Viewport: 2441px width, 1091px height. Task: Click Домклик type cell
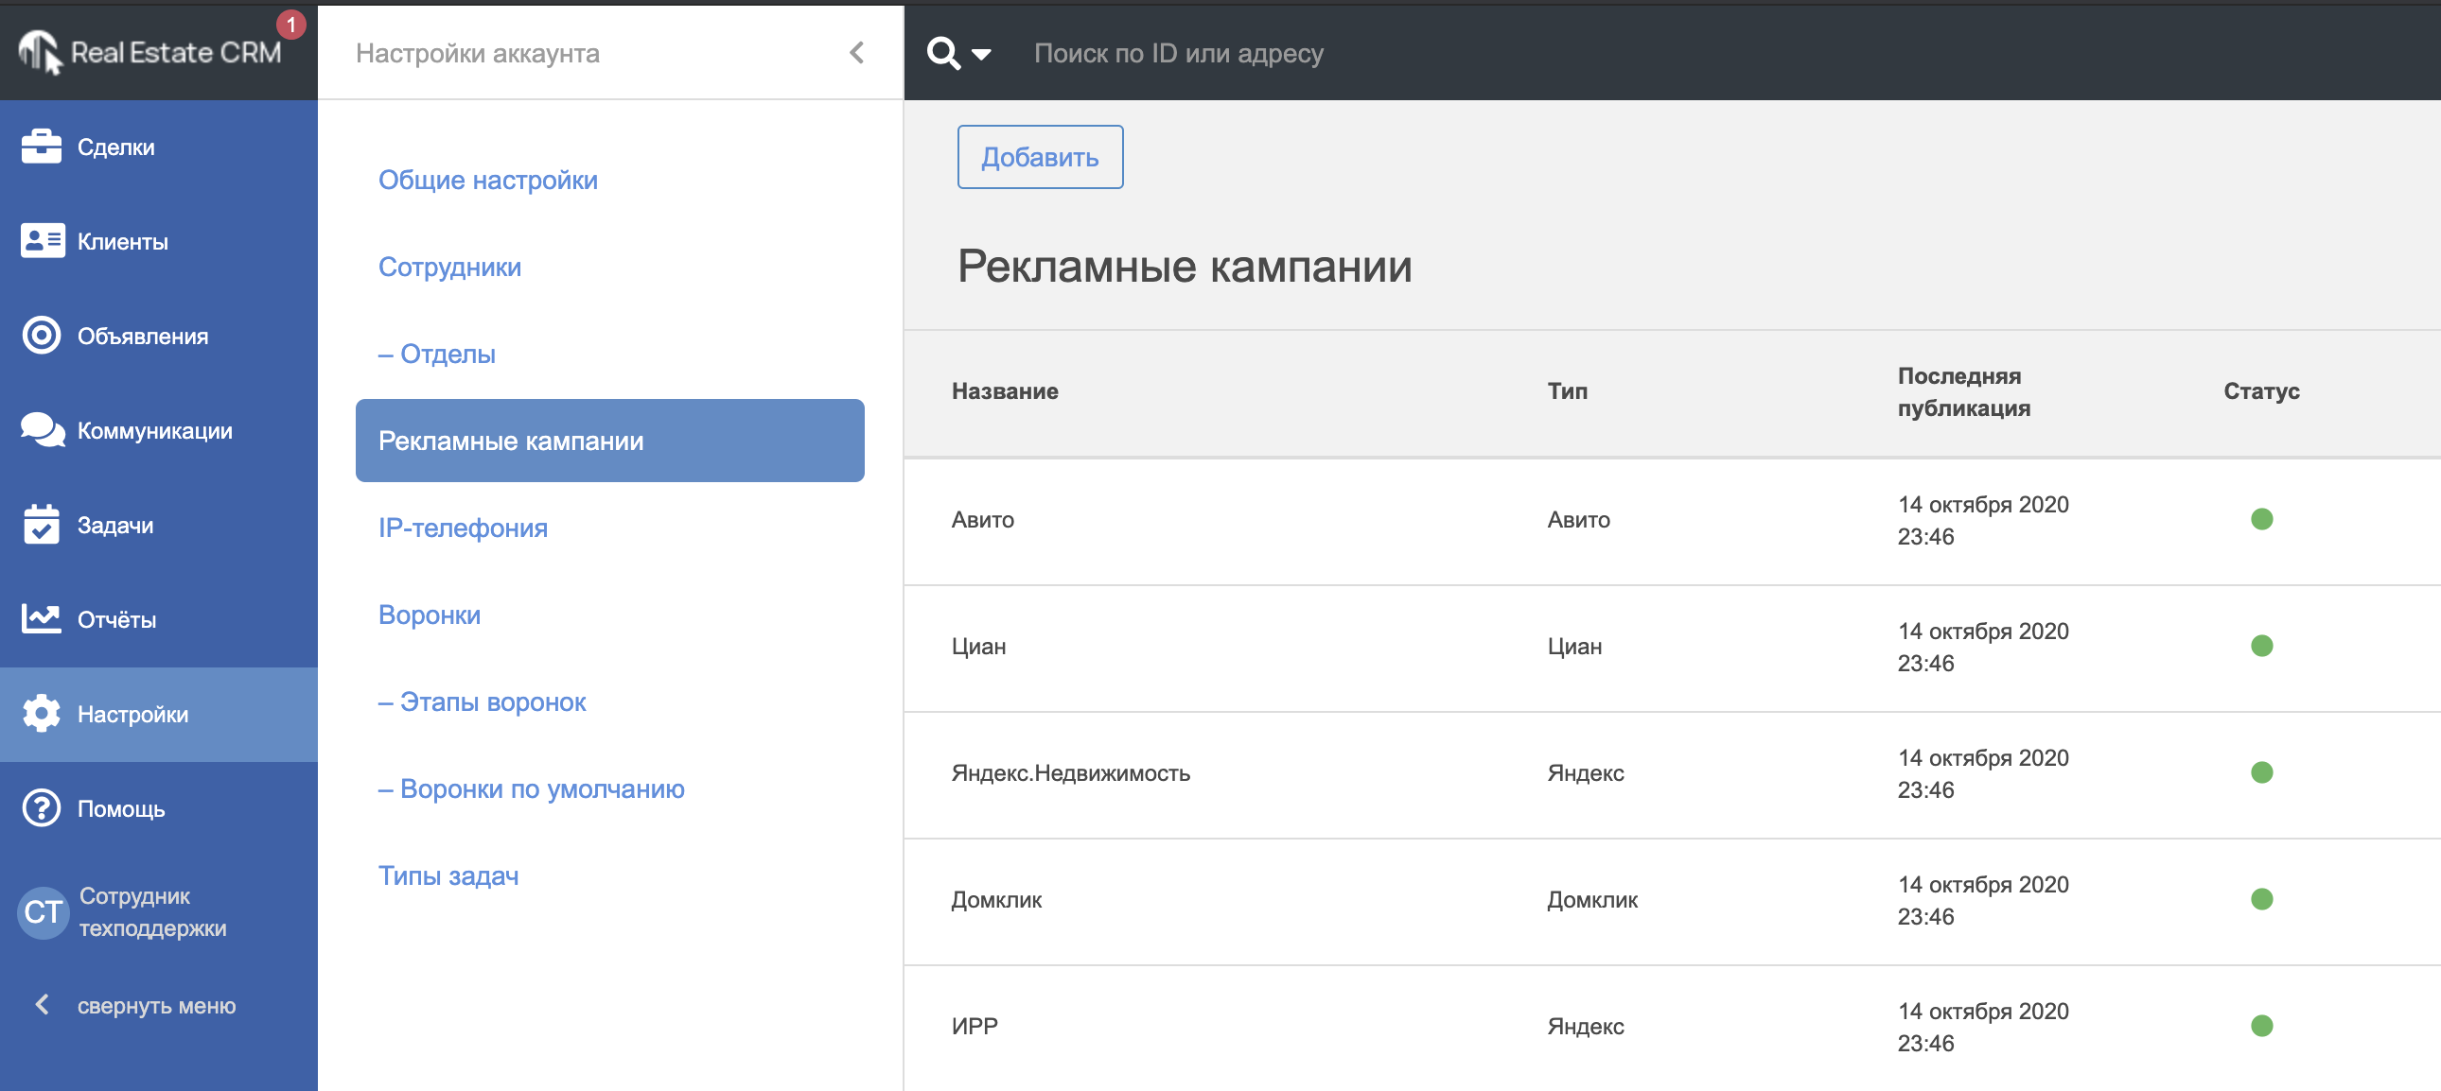(1592, 901)
